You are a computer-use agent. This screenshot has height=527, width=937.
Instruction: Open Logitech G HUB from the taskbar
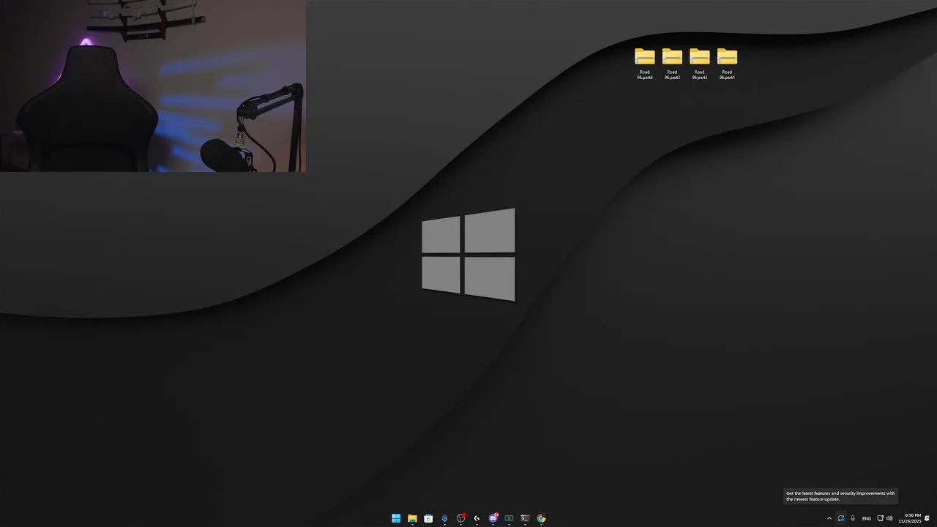point(477,518)
